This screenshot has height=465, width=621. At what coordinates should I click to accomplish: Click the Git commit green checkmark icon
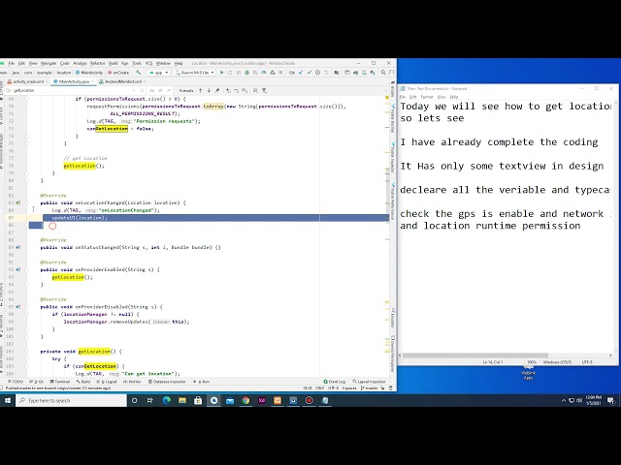pos(310,73)
